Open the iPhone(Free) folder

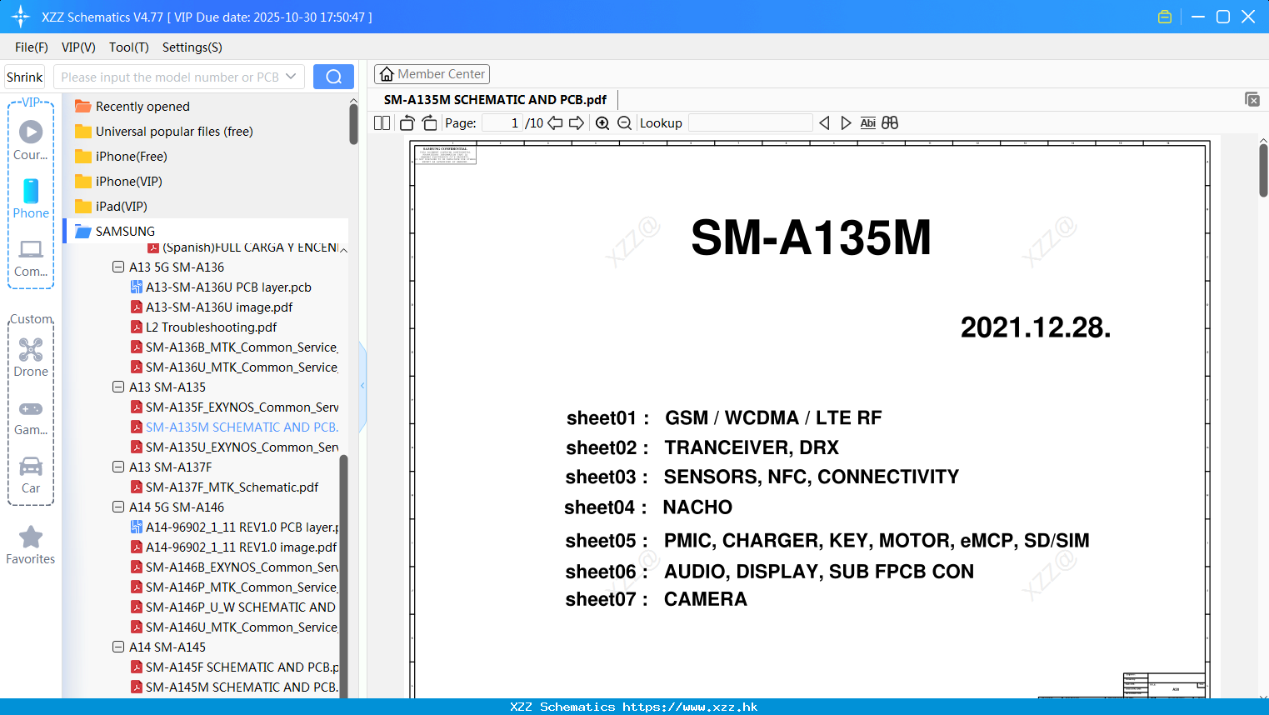click(x=131, y=156)
